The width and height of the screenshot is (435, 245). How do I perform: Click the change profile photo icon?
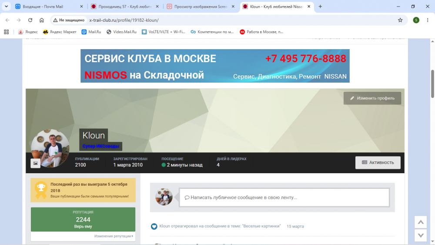[x=36, y=163]
